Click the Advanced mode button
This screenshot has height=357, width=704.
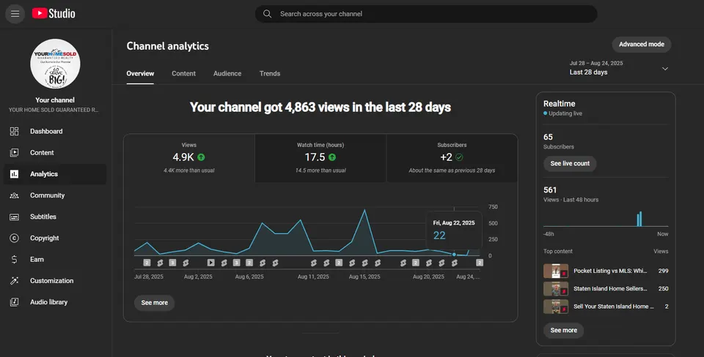[x=642, y=45]
